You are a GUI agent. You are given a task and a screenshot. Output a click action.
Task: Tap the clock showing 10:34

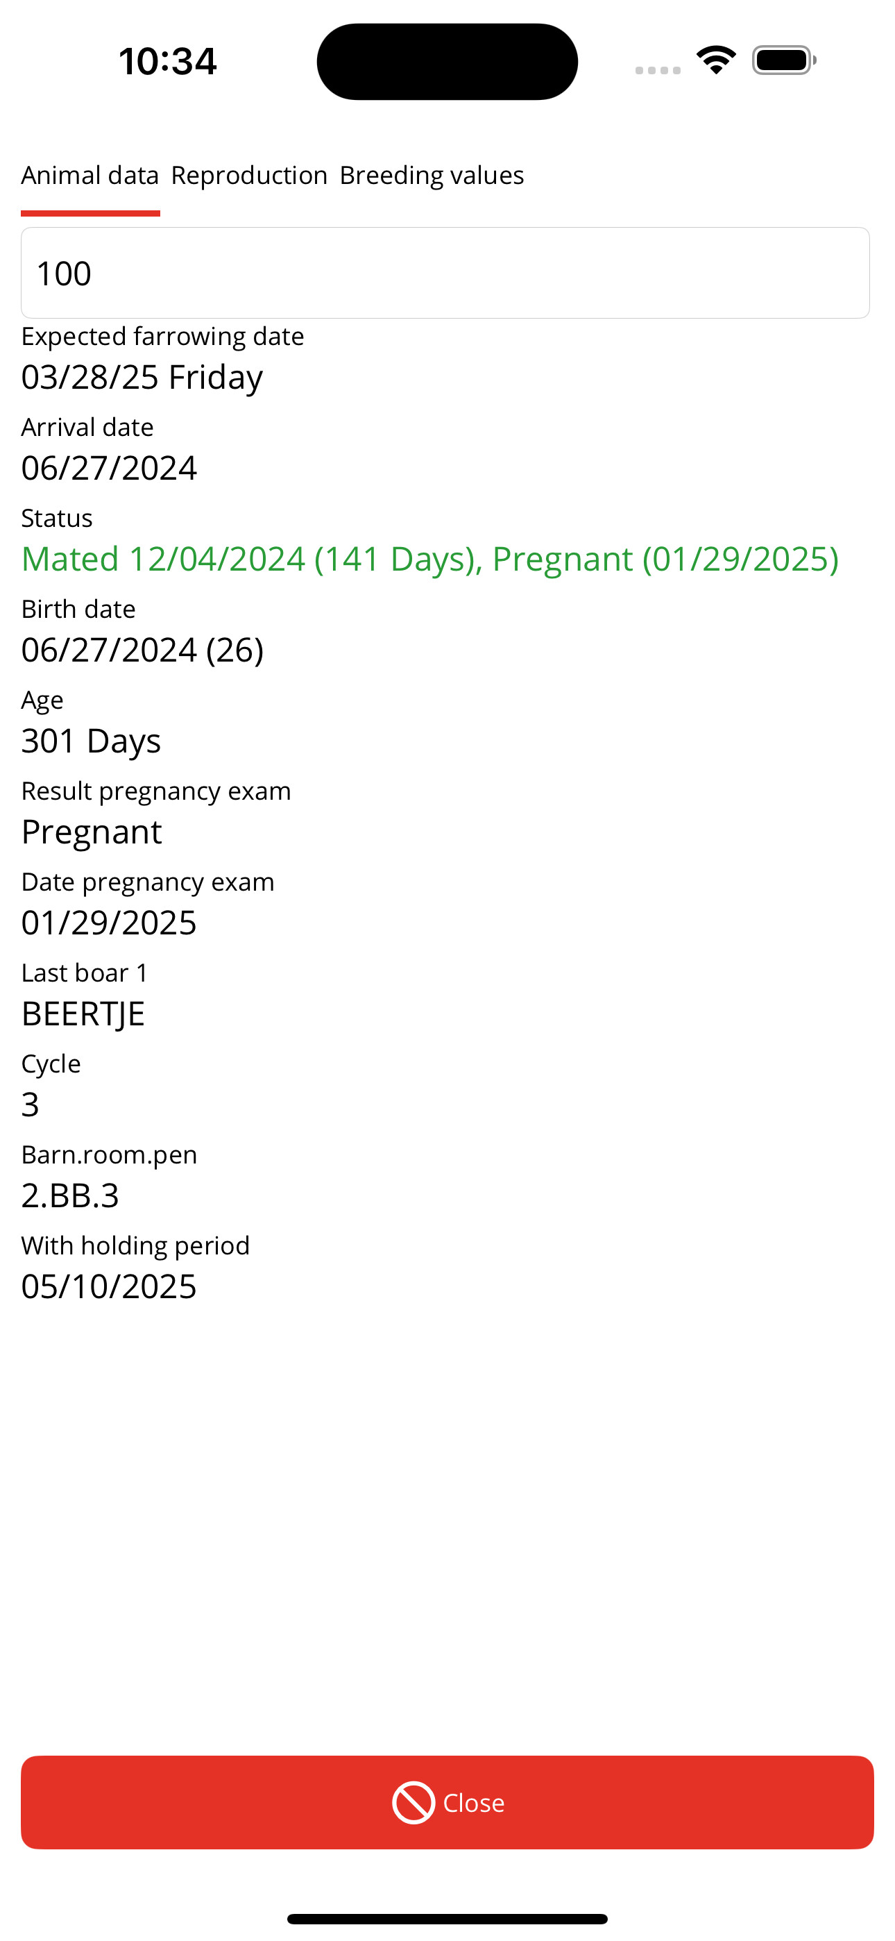[x=167, y=61]
